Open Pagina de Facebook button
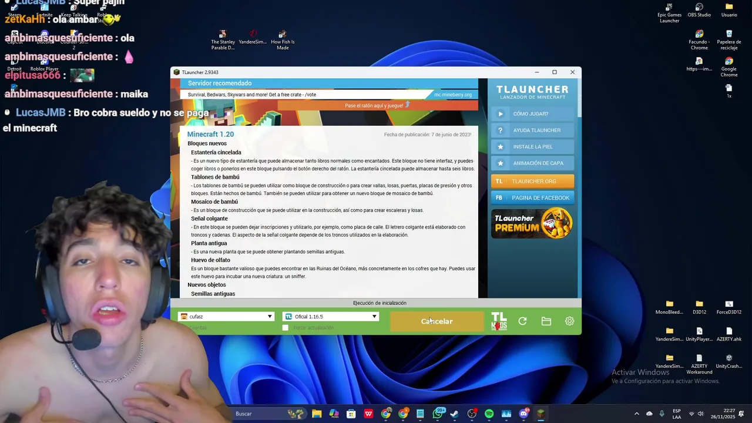This screenshot has width=752, height=423. (532, 198)
